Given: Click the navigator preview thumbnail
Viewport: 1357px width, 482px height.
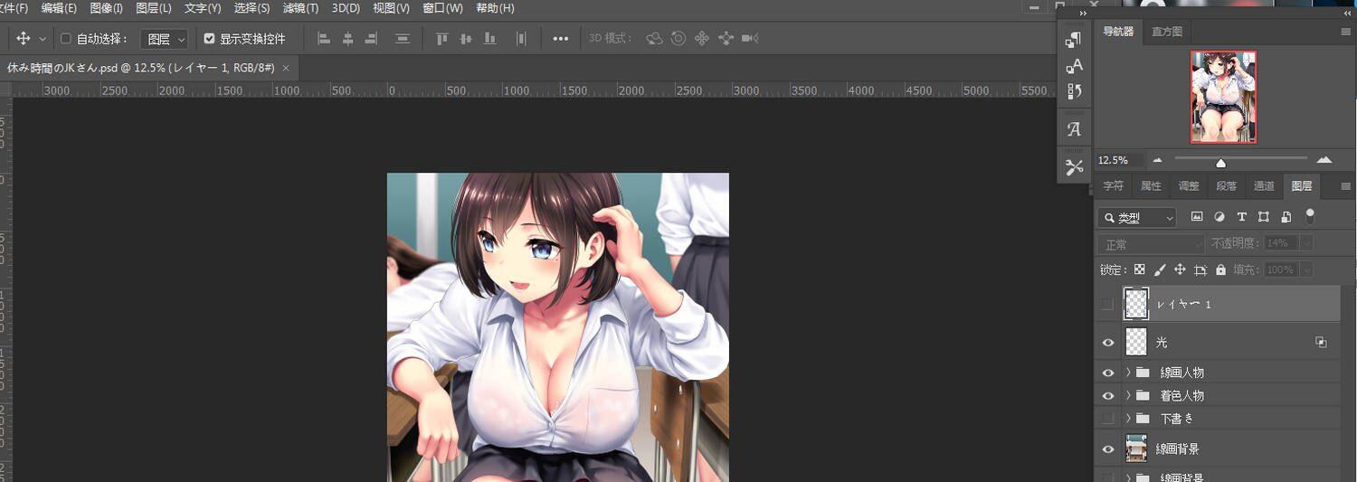Looking at the screenshot, I should pyautogui.click(x=1223, y=97).
